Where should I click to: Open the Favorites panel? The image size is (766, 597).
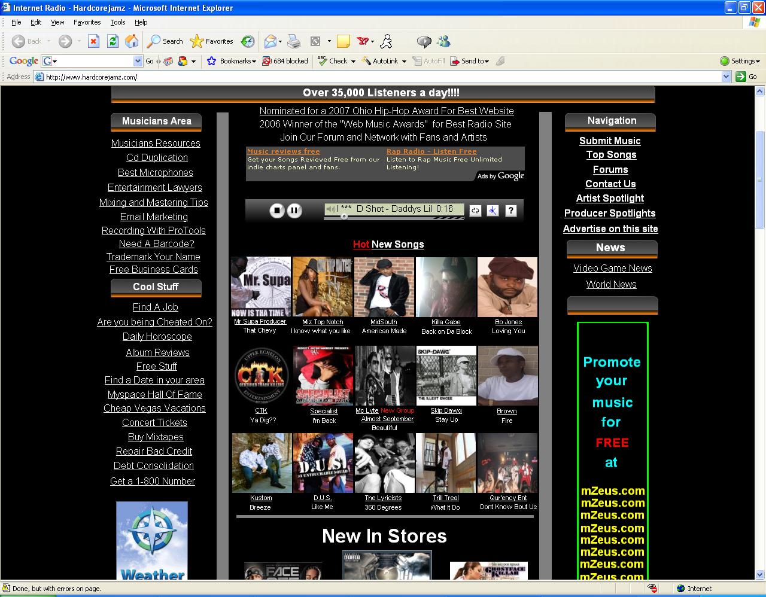[x=211, y=41]
